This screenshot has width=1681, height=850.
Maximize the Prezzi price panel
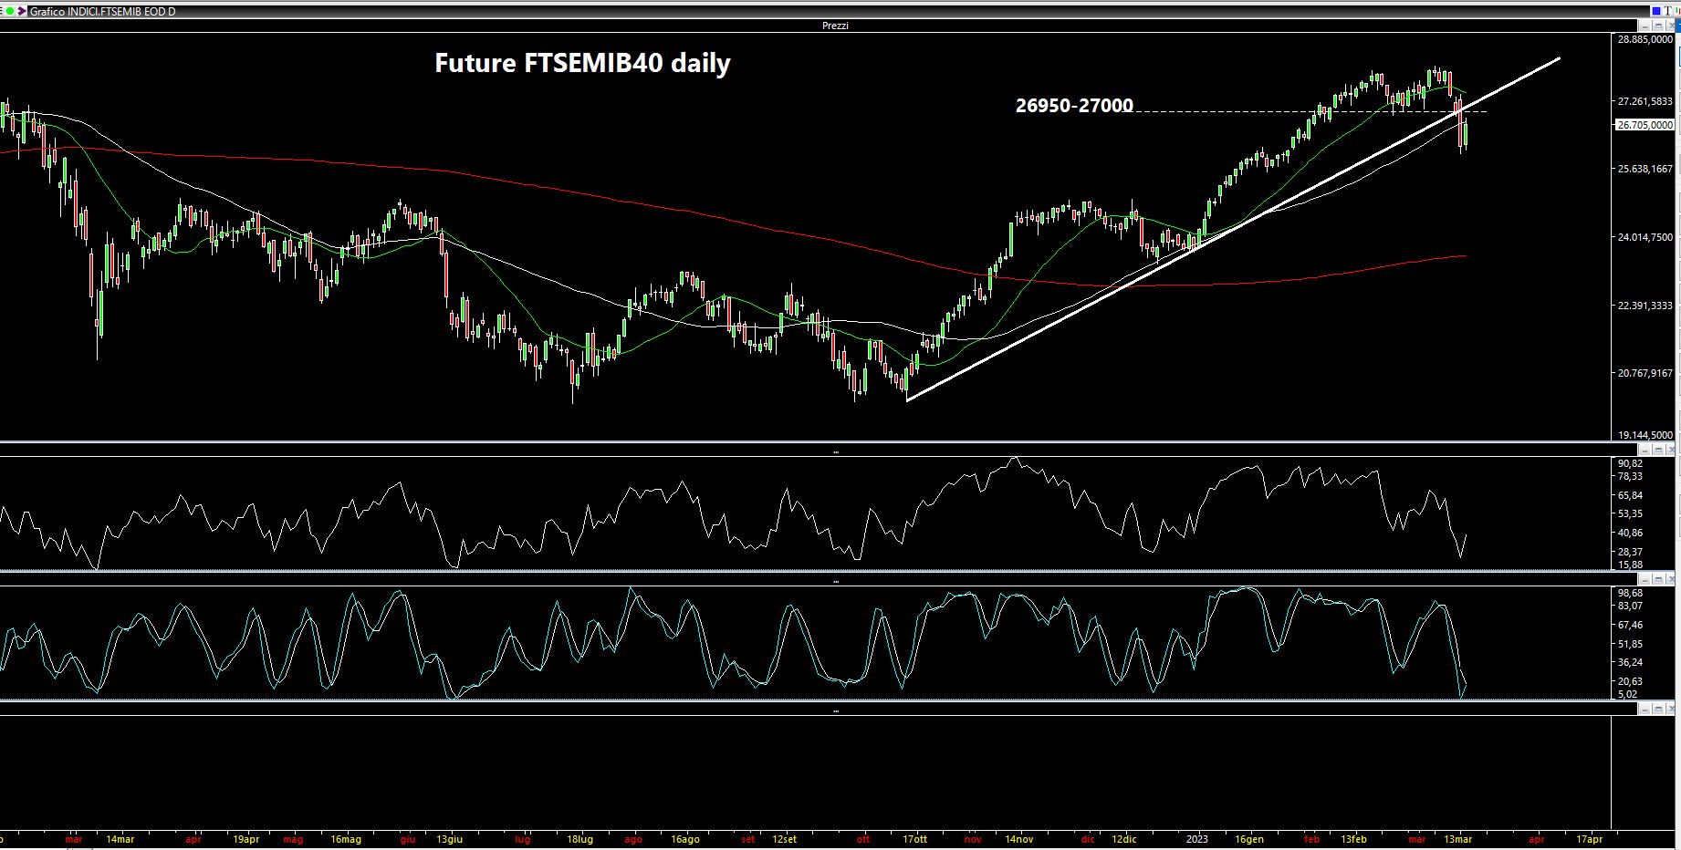tap(1658, 26)
